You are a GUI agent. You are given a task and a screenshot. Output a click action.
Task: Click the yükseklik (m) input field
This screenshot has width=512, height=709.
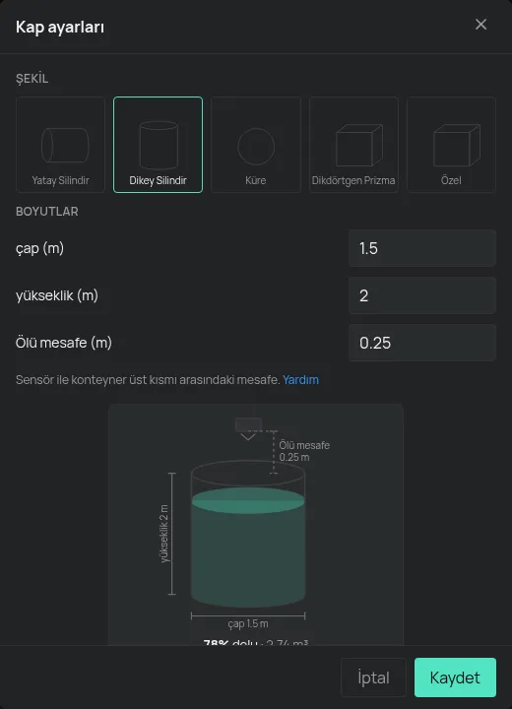tap(422, 295)
